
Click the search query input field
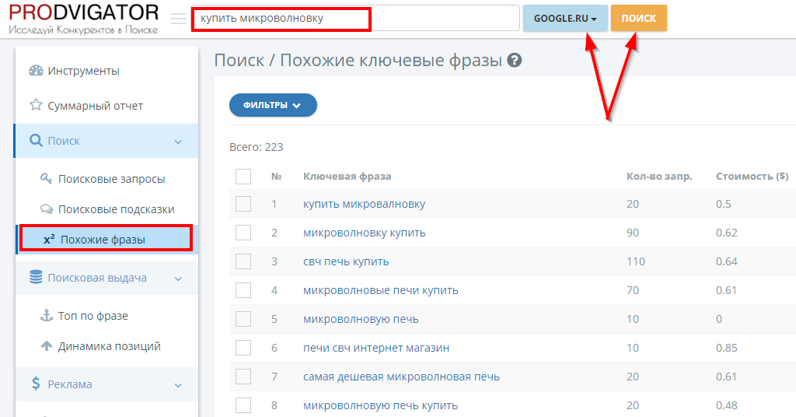(355, 19)
